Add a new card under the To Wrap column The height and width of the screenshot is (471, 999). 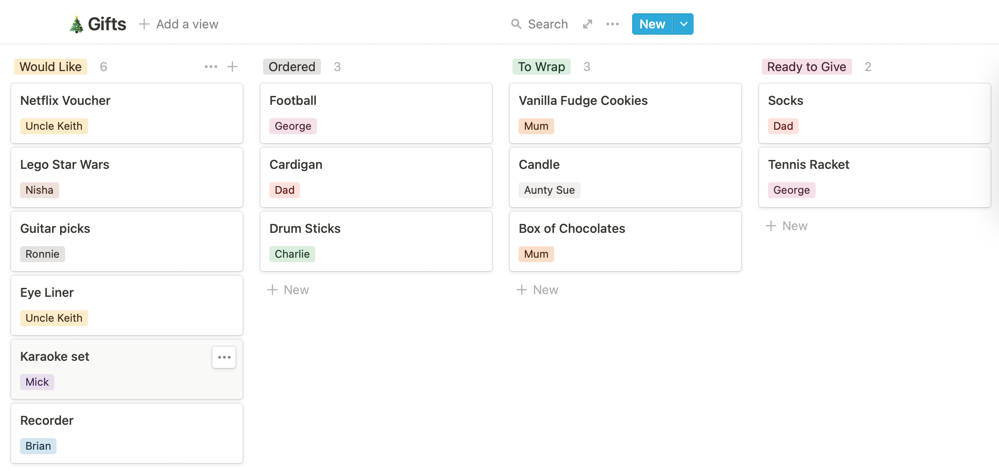coord(537,290)
